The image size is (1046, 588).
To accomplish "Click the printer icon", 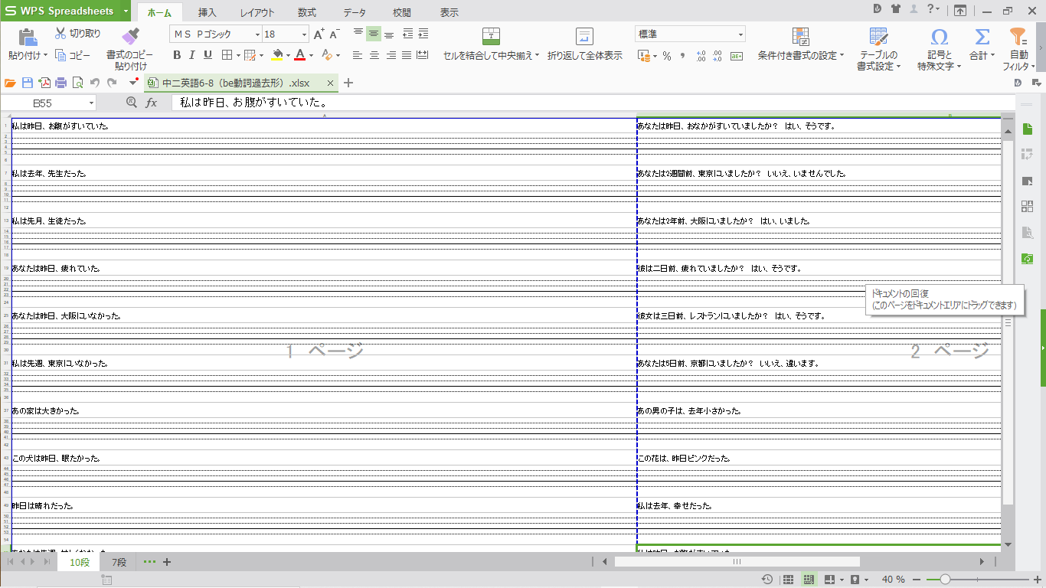I will pos(61,83).
